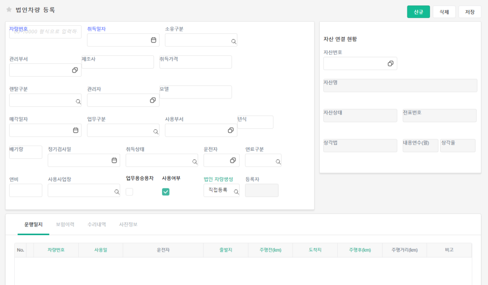This screenshot has height=285, width=488.
Task: Click the green 신규 button
Action: (x=418, y=12)
